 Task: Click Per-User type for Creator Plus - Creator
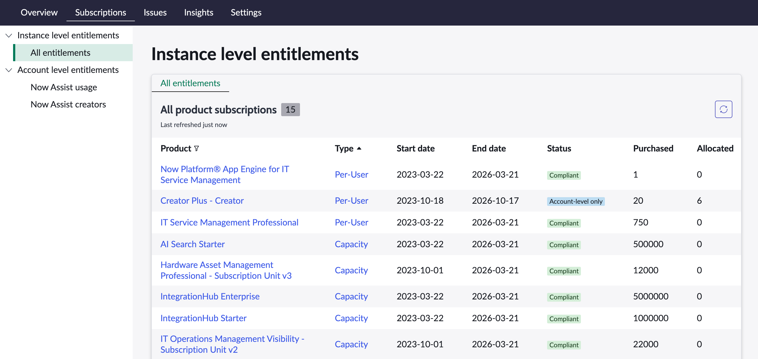(x=352, y=201)
